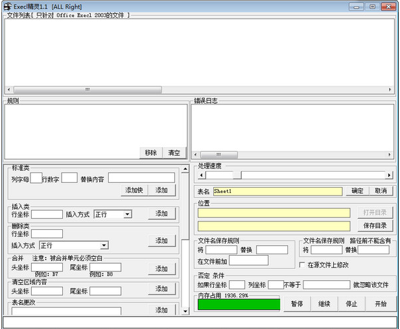Click right arrow of 处理速度 slider
This screenshot has height=329, width=400.
(x=389, y=175)
